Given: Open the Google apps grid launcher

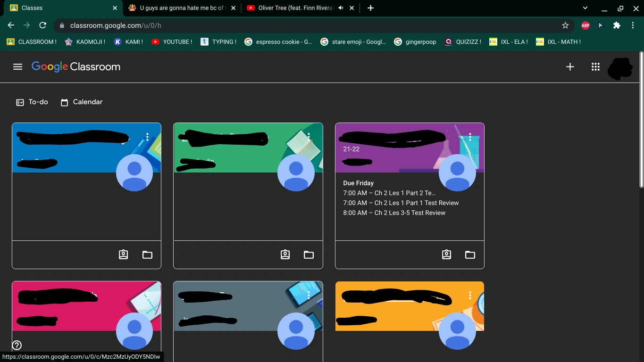Looking at the screenshot, I should point(595,66).
